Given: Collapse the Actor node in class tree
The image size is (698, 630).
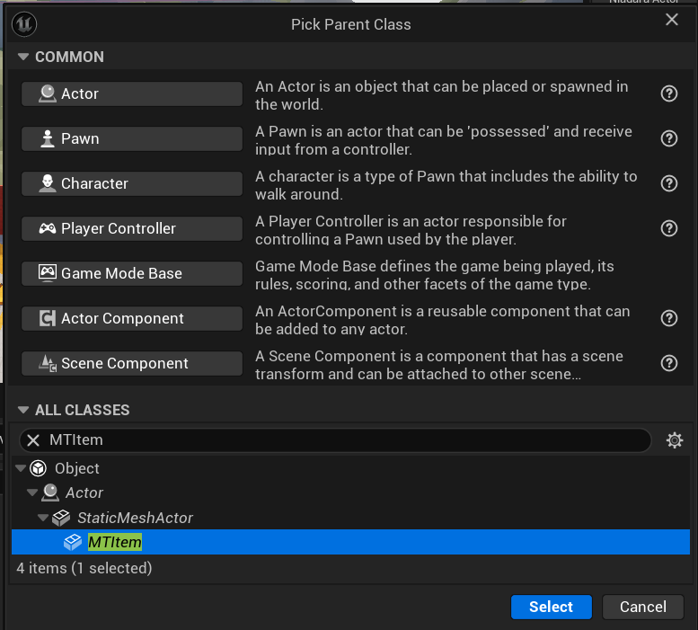Looking at the screenshot, I should (x=31, y=492).
